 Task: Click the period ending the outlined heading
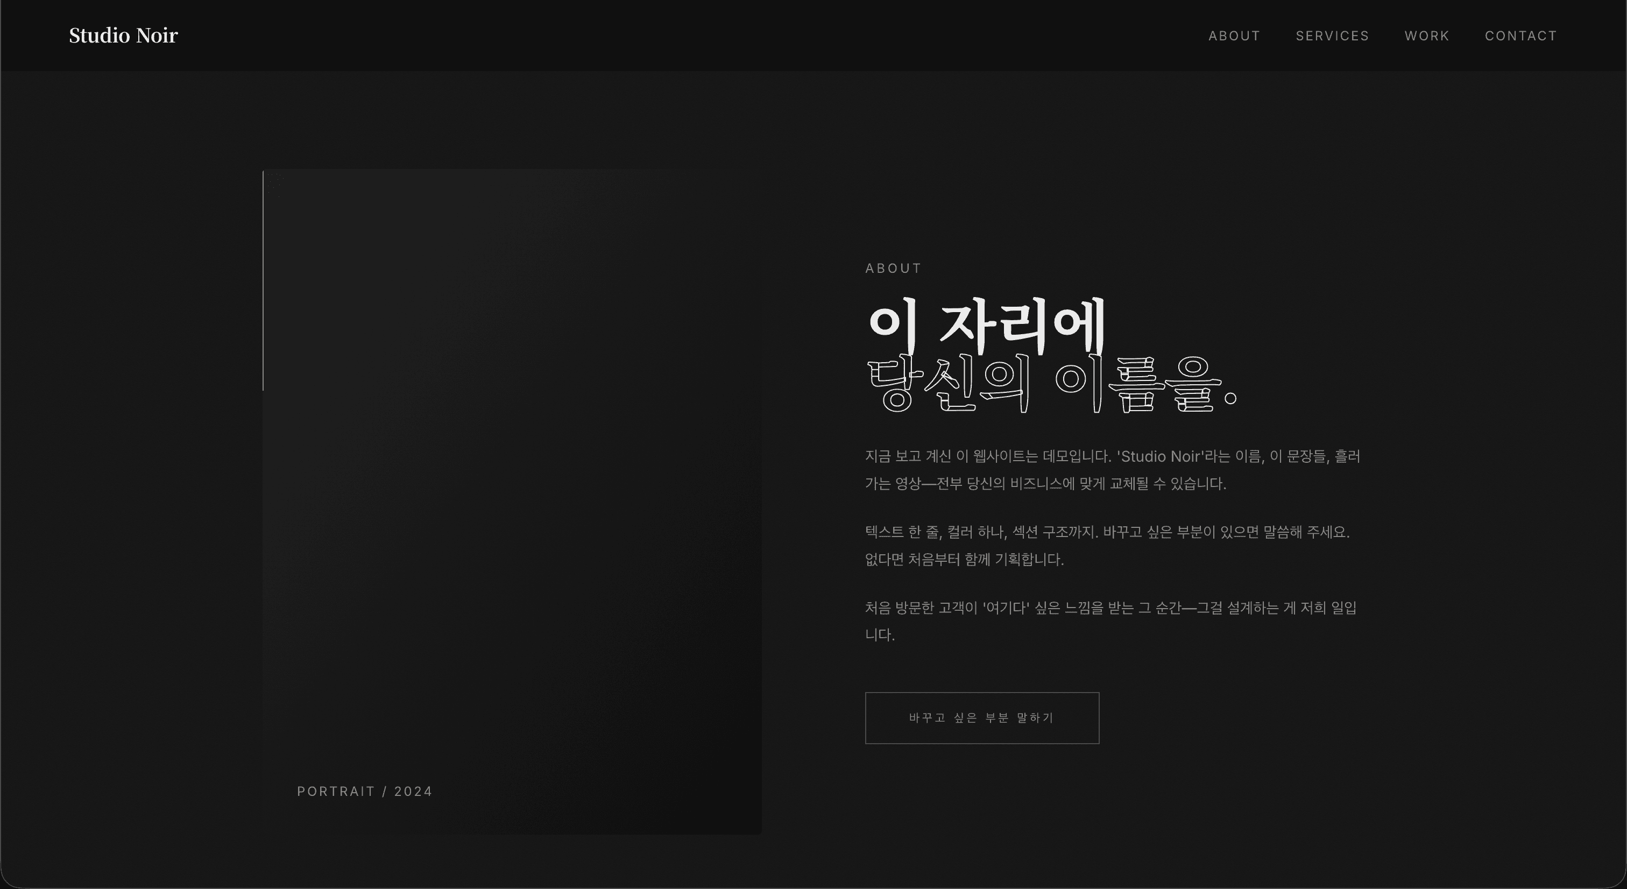click(x=1230, y=399)
